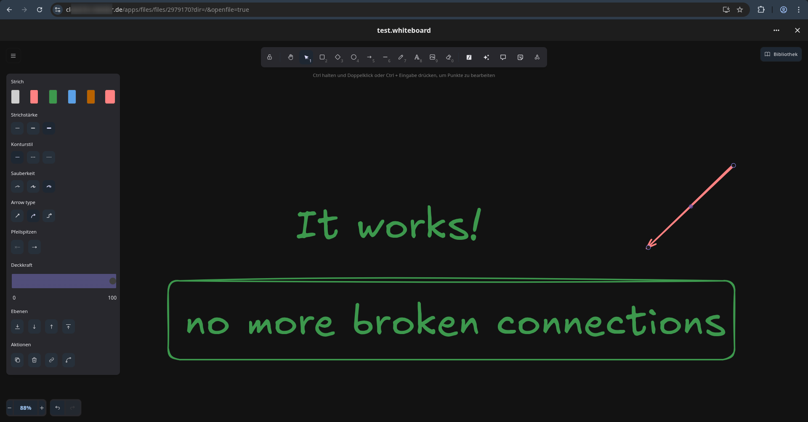Select the Diamond shape tool
This screenshot has width=808, height=422.
[x=338, y=57]
